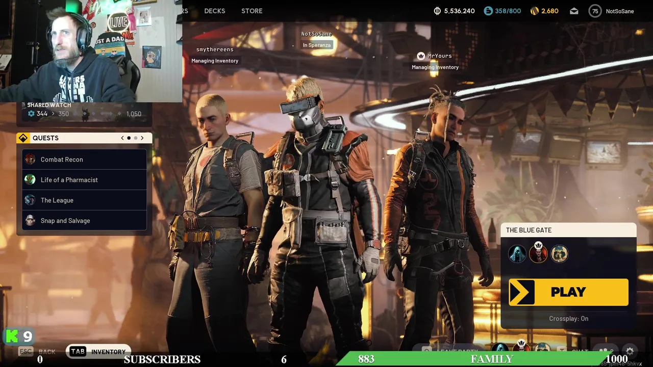653x367 pixels.
Task: Click the coin currency icon beside 5,536,240
Action: (437, 11)
